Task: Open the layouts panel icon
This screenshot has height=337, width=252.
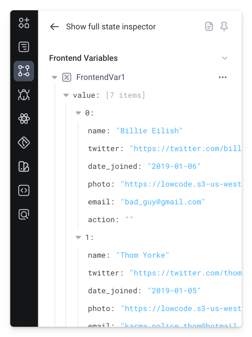Action: tap(23, 166)
